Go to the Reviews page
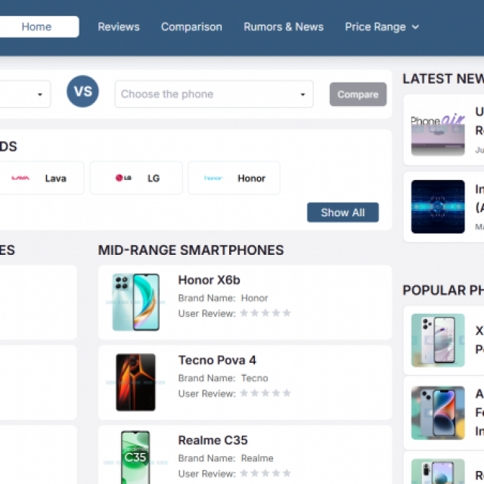This screenshot has height=484, width=484. [x=119, y=27]
